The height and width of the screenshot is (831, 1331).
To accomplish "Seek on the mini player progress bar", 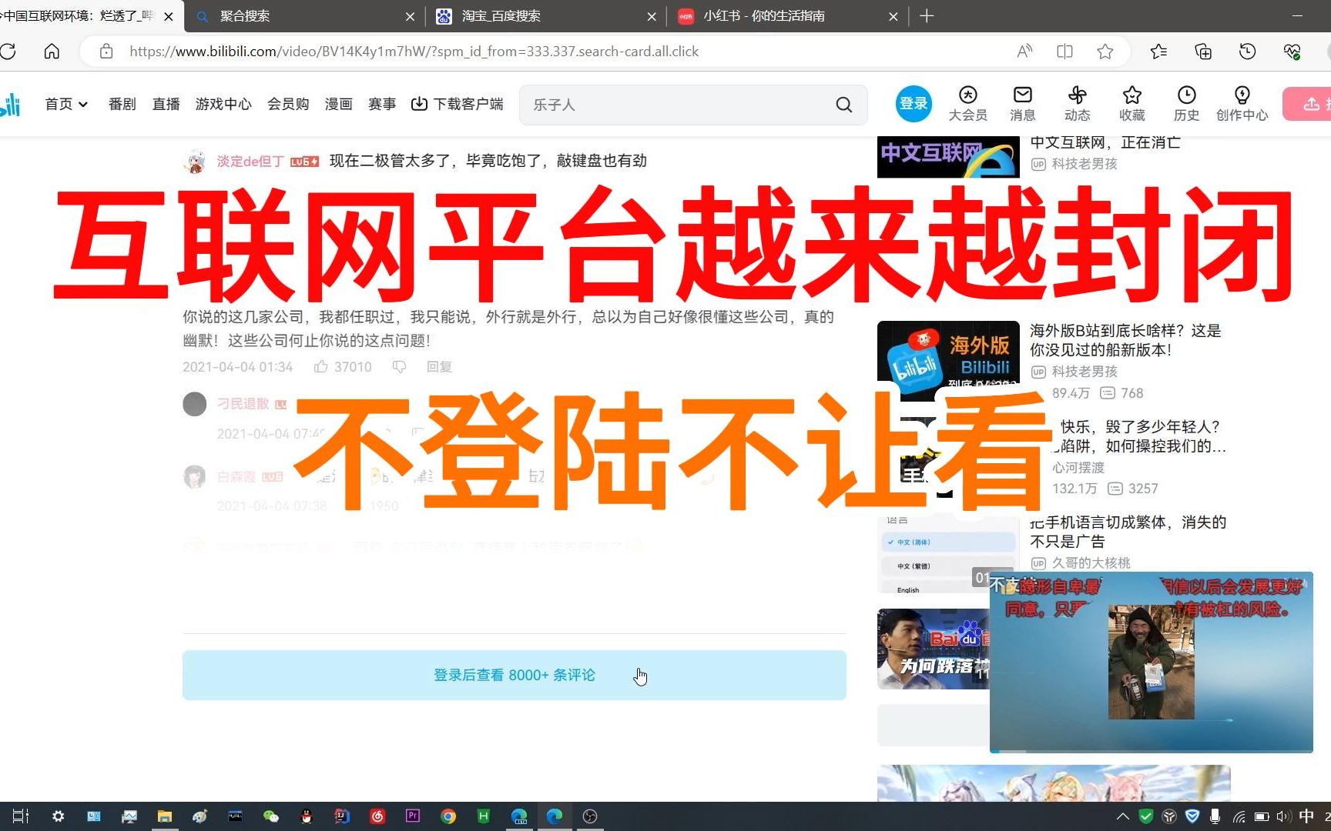I will [1151, 750].
